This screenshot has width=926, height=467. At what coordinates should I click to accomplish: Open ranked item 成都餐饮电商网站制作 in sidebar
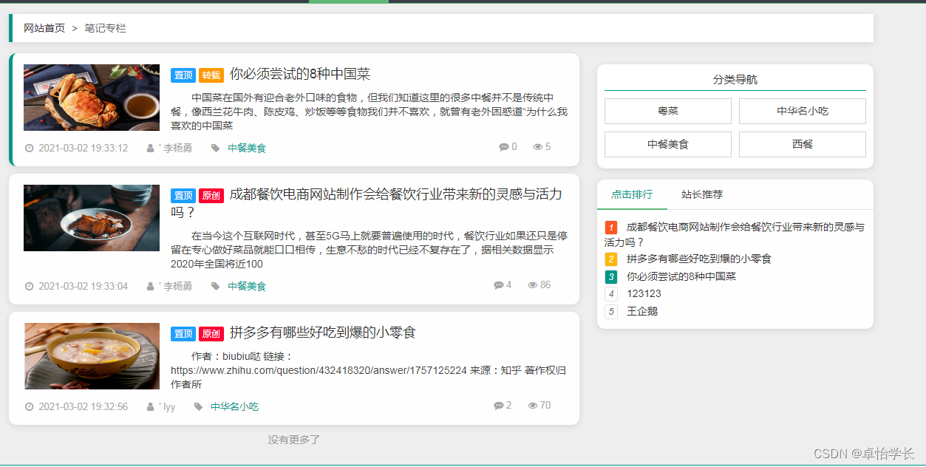[735, 234]
